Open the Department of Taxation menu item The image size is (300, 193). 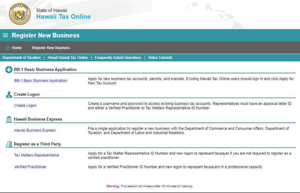tap(21, 57)
